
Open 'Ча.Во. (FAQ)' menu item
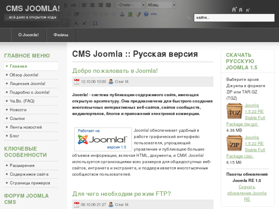tap(31, 101)
